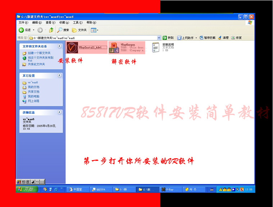
Task: Go up one folder level
Action: (51, 30)
